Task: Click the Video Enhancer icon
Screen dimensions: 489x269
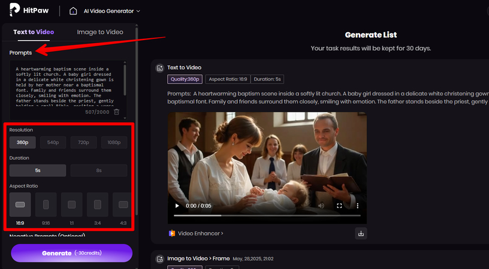Action: 172,233
